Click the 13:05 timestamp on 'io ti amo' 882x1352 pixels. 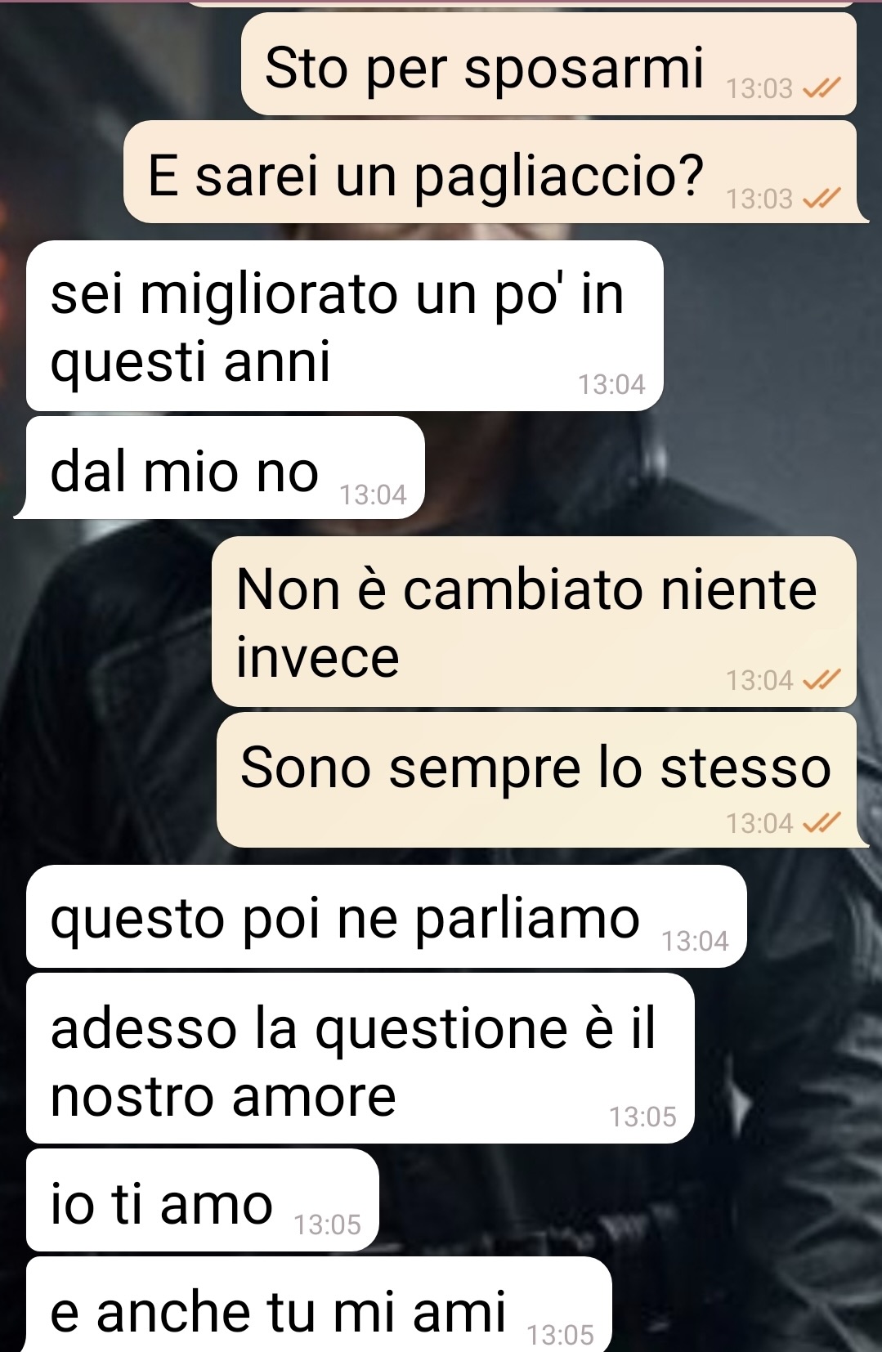point(327,1224)
